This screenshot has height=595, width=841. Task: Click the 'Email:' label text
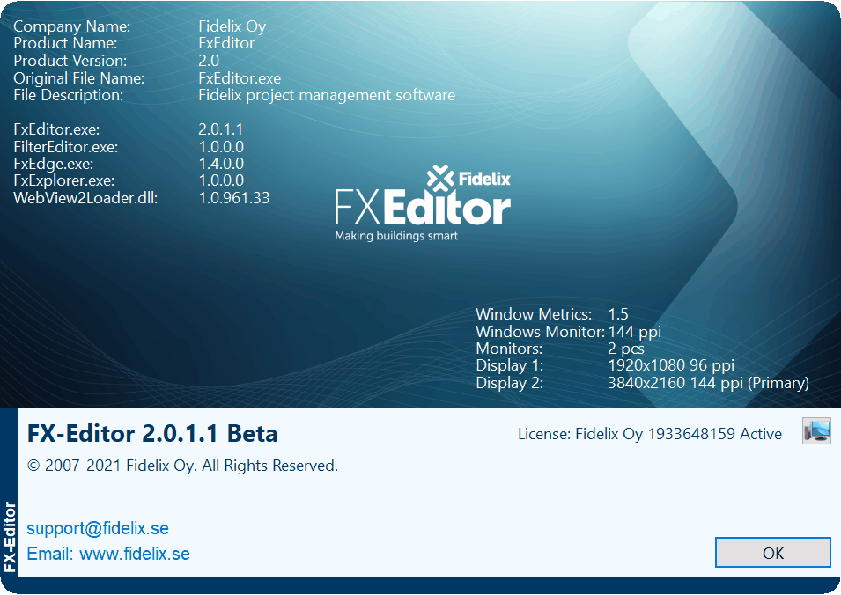[50, 554]
